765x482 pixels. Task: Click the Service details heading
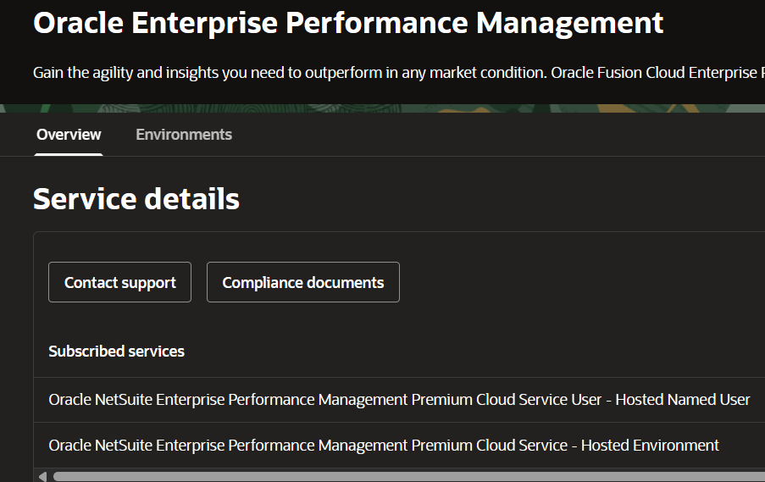tap(136, 199)
